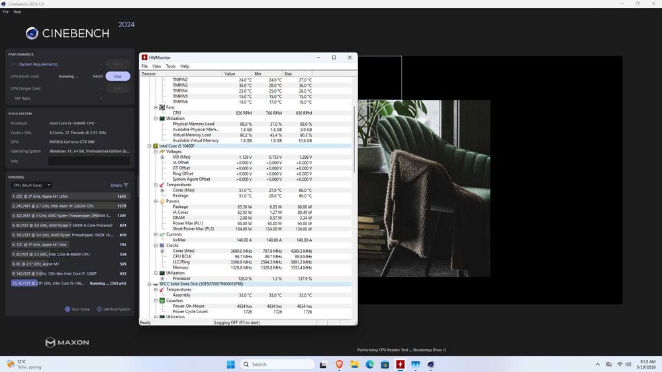Image resolution: width=662 pixels, height=372 pixels.
Task: Select the Apple M1 Ultra ranking row
Action: coord(70,197)
